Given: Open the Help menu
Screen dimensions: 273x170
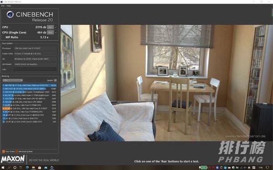Looking at the screenshot, I should click(9, 6).
